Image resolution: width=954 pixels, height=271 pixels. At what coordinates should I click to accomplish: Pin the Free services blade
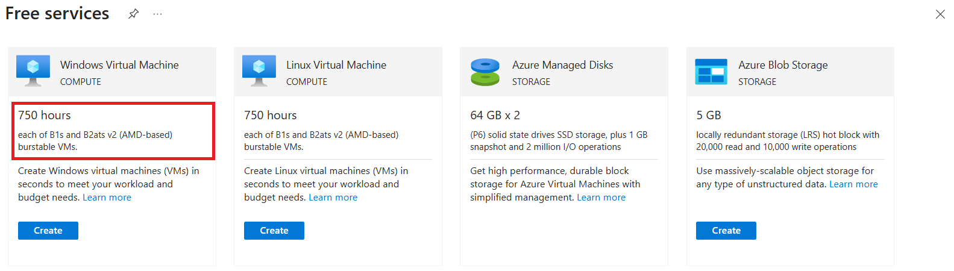point(134,14)
